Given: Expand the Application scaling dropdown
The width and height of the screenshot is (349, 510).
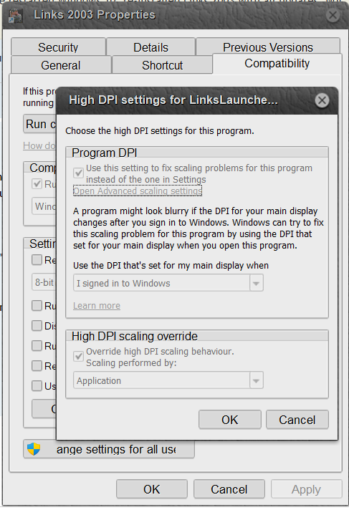Looking at the screenshot, I should (168, 380).
